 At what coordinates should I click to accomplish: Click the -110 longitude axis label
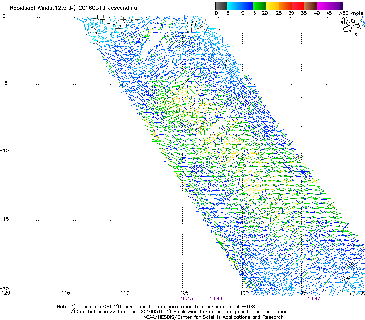point(123,293)
